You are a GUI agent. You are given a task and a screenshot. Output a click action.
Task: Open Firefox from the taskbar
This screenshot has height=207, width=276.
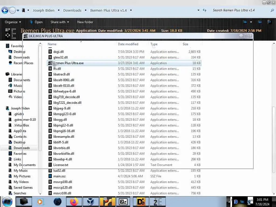click(x=74, y=202)
